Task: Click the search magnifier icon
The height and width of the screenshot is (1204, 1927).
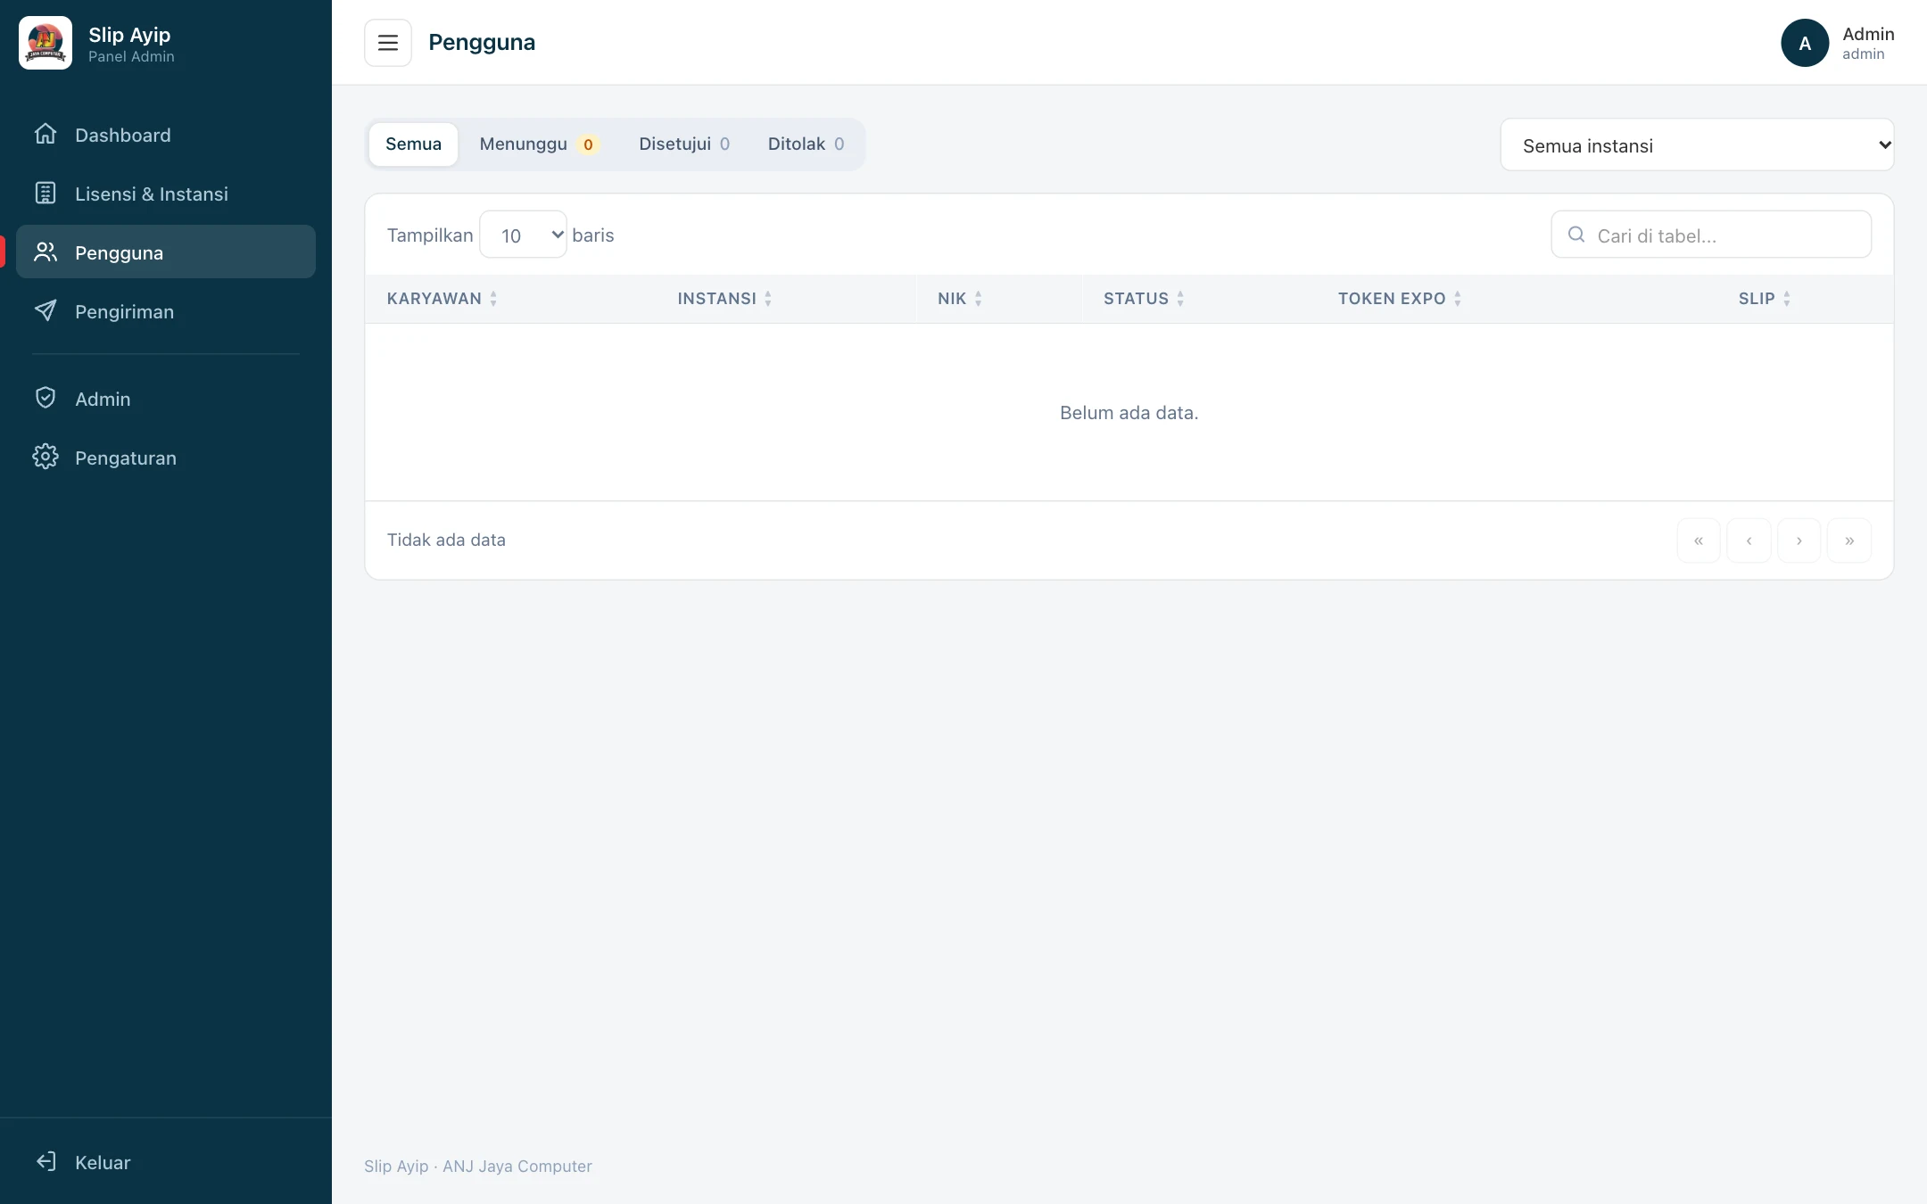Action: coord(1576,235)
